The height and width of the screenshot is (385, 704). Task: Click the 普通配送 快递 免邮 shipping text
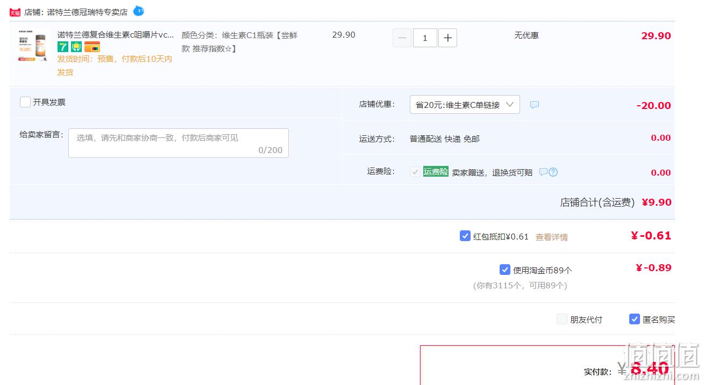pyautogui.click(x=445, y=139)
